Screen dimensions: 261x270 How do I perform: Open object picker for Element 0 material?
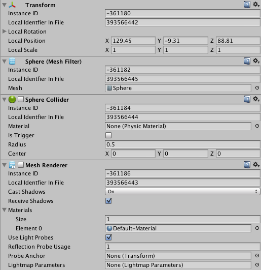point(257,228)
